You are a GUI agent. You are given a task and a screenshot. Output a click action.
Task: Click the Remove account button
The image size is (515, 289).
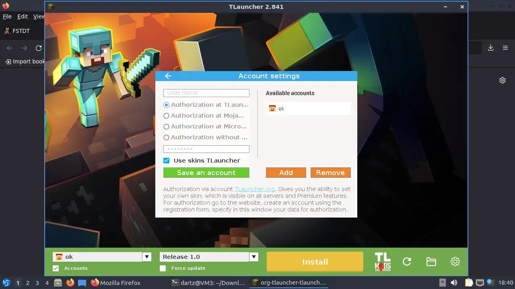(330, 173)
